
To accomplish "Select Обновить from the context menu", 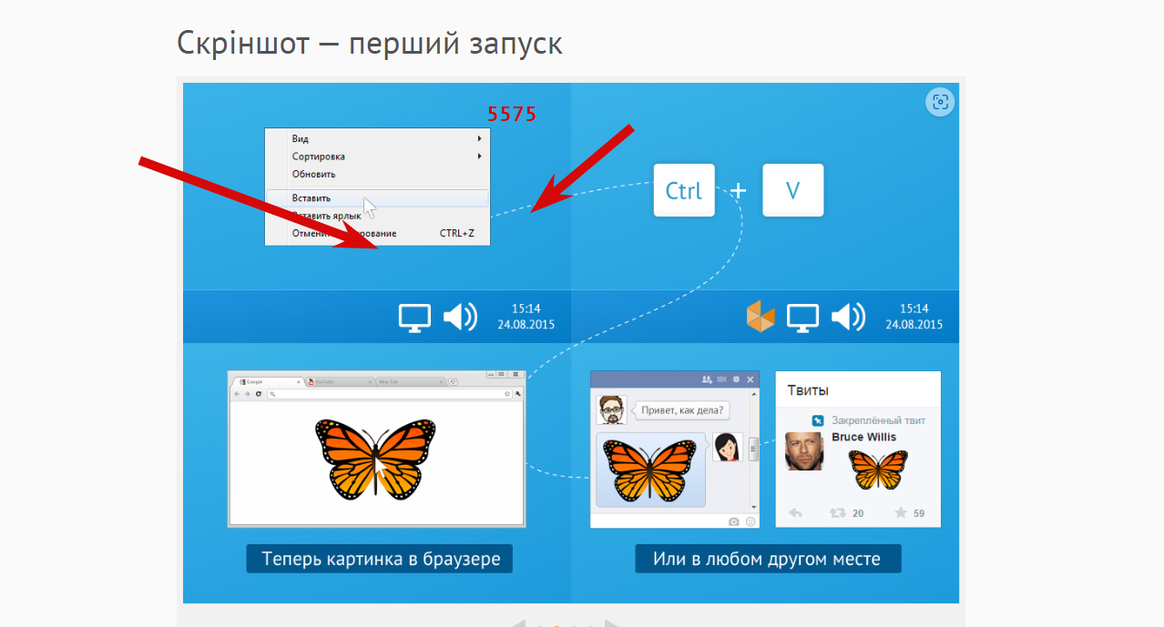I will pyautogui.click(x=377, y=174).
